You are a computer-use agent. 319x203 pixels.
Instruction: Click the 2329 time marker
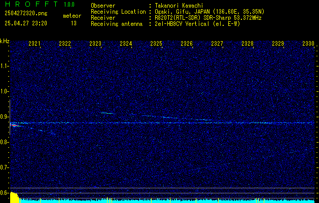tap(278, 43)
